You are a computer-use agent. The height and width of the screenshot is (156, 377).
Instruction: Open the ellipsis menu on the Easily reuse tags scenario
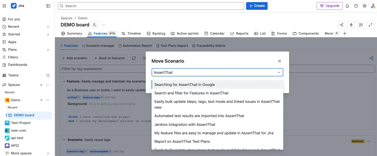click(369, 141)
